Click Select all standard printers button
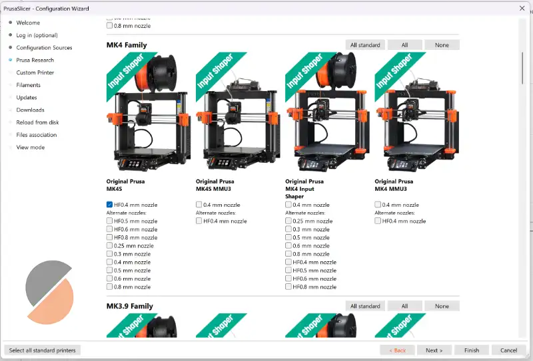The height and width of the screenshot is (361, 533). [42, 350]
